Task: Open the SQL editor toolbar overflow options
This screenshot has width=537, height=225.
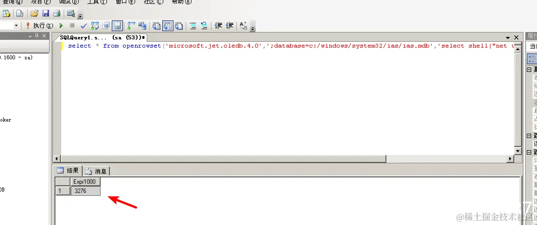Action: [253, 28]
